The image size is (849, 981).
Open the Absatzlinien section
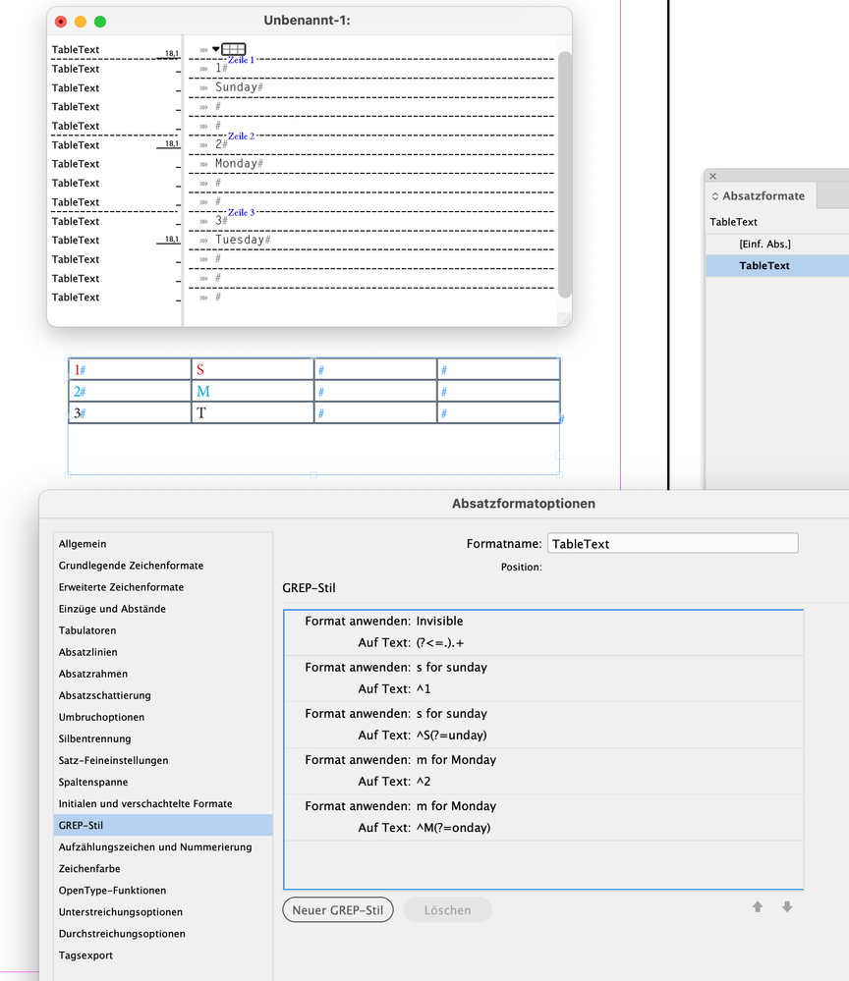point(163,652)
